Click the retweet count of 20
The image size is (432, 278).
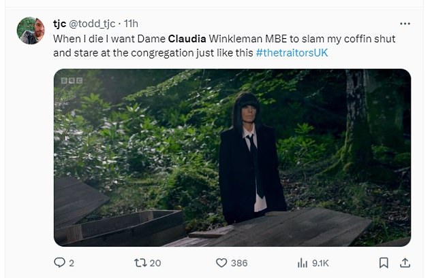(155, 263)
